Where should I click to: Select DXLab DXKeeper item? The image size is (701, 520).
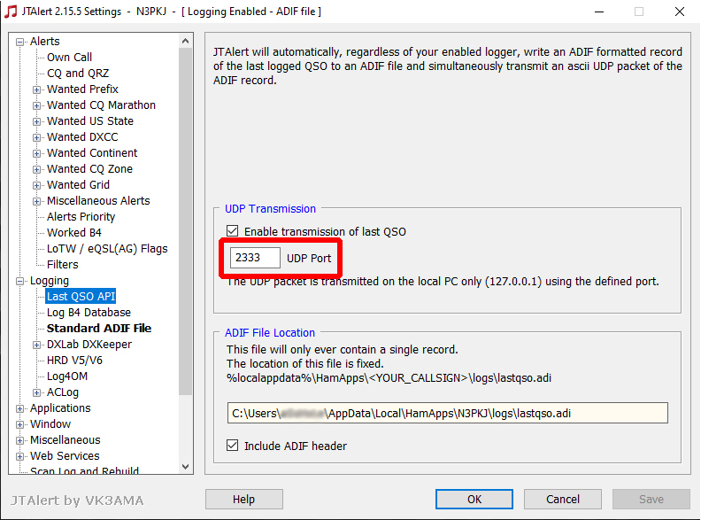click(x=89, y=344)
